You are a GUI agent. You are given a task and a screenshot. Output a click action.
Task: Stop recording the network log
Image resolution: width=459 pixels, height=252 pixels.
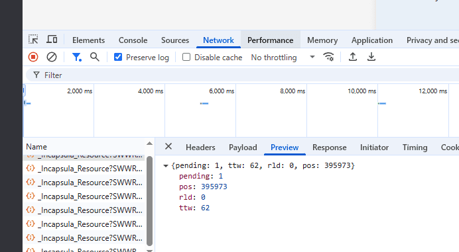click(33, 57)
